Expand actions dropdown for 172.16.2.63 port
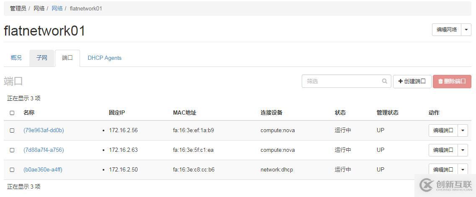 point(463,150)
